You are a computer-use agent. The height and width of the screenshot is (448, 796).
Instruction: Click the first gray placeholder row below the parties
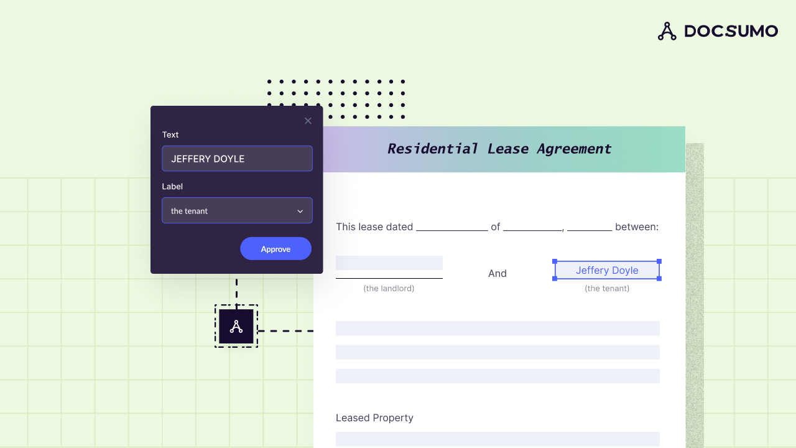(497, 328)
